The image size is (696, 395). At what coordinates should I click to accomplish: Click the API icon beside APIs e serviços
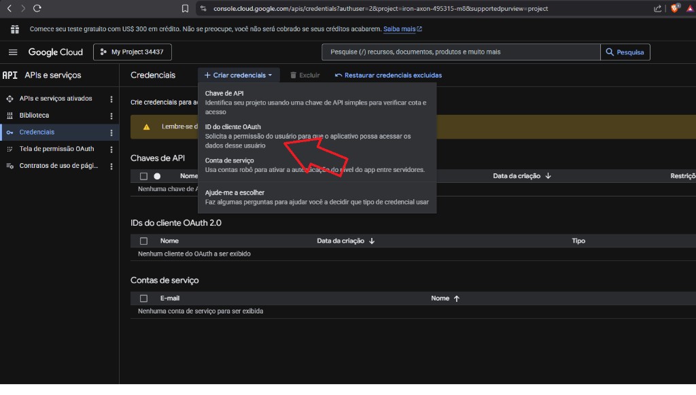tap(10, 75)
